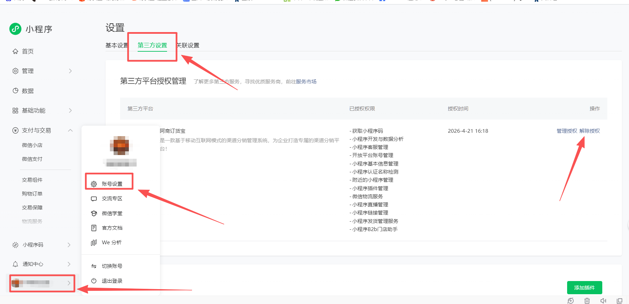Click the 管理授权 link for 阿商订货宝

coord(567,131)
